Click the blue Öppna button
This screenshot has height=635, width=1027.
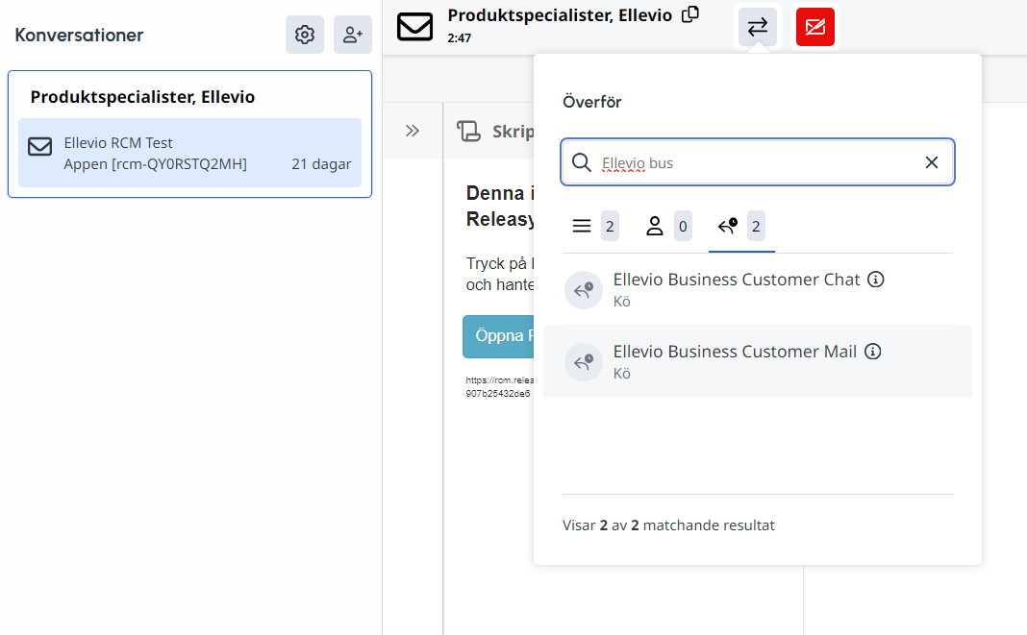pos(498,336)
